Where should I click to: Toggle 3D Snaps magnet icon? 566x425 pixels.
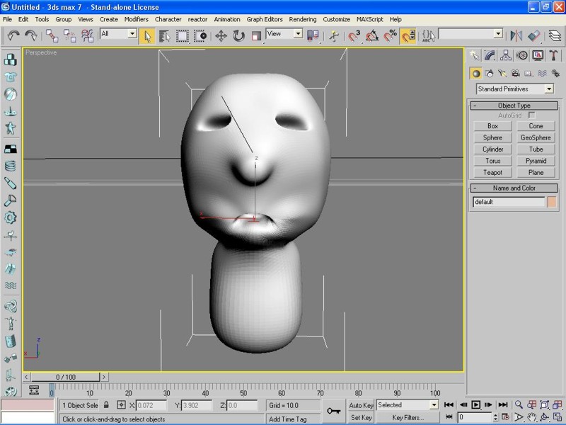click(354, 36)
